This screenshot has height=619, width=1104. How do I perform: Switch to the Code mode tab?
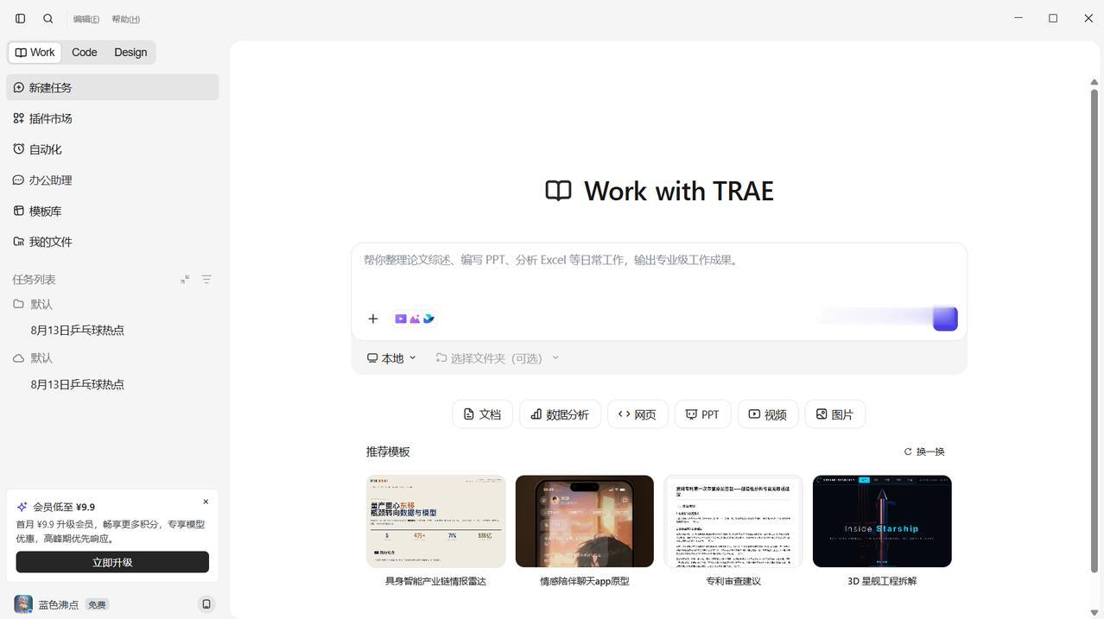coord(84,53)
